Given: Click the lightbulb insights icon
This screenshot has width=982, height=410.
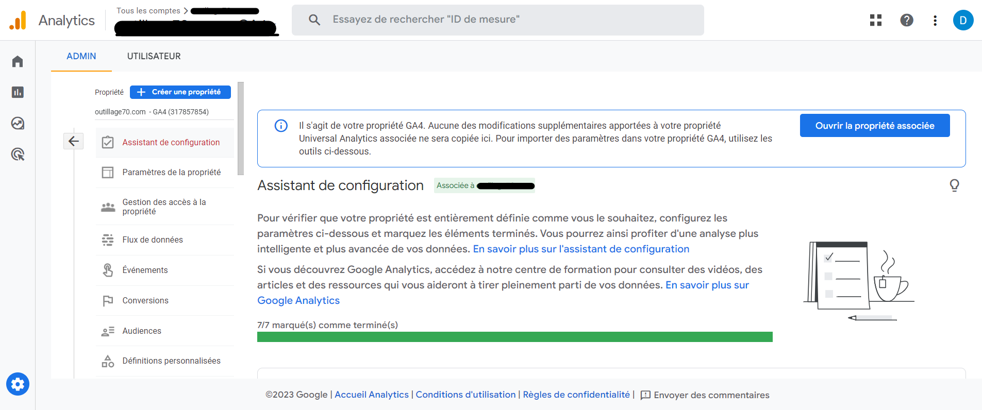Looking at the screenshot, I should point(954,185).
